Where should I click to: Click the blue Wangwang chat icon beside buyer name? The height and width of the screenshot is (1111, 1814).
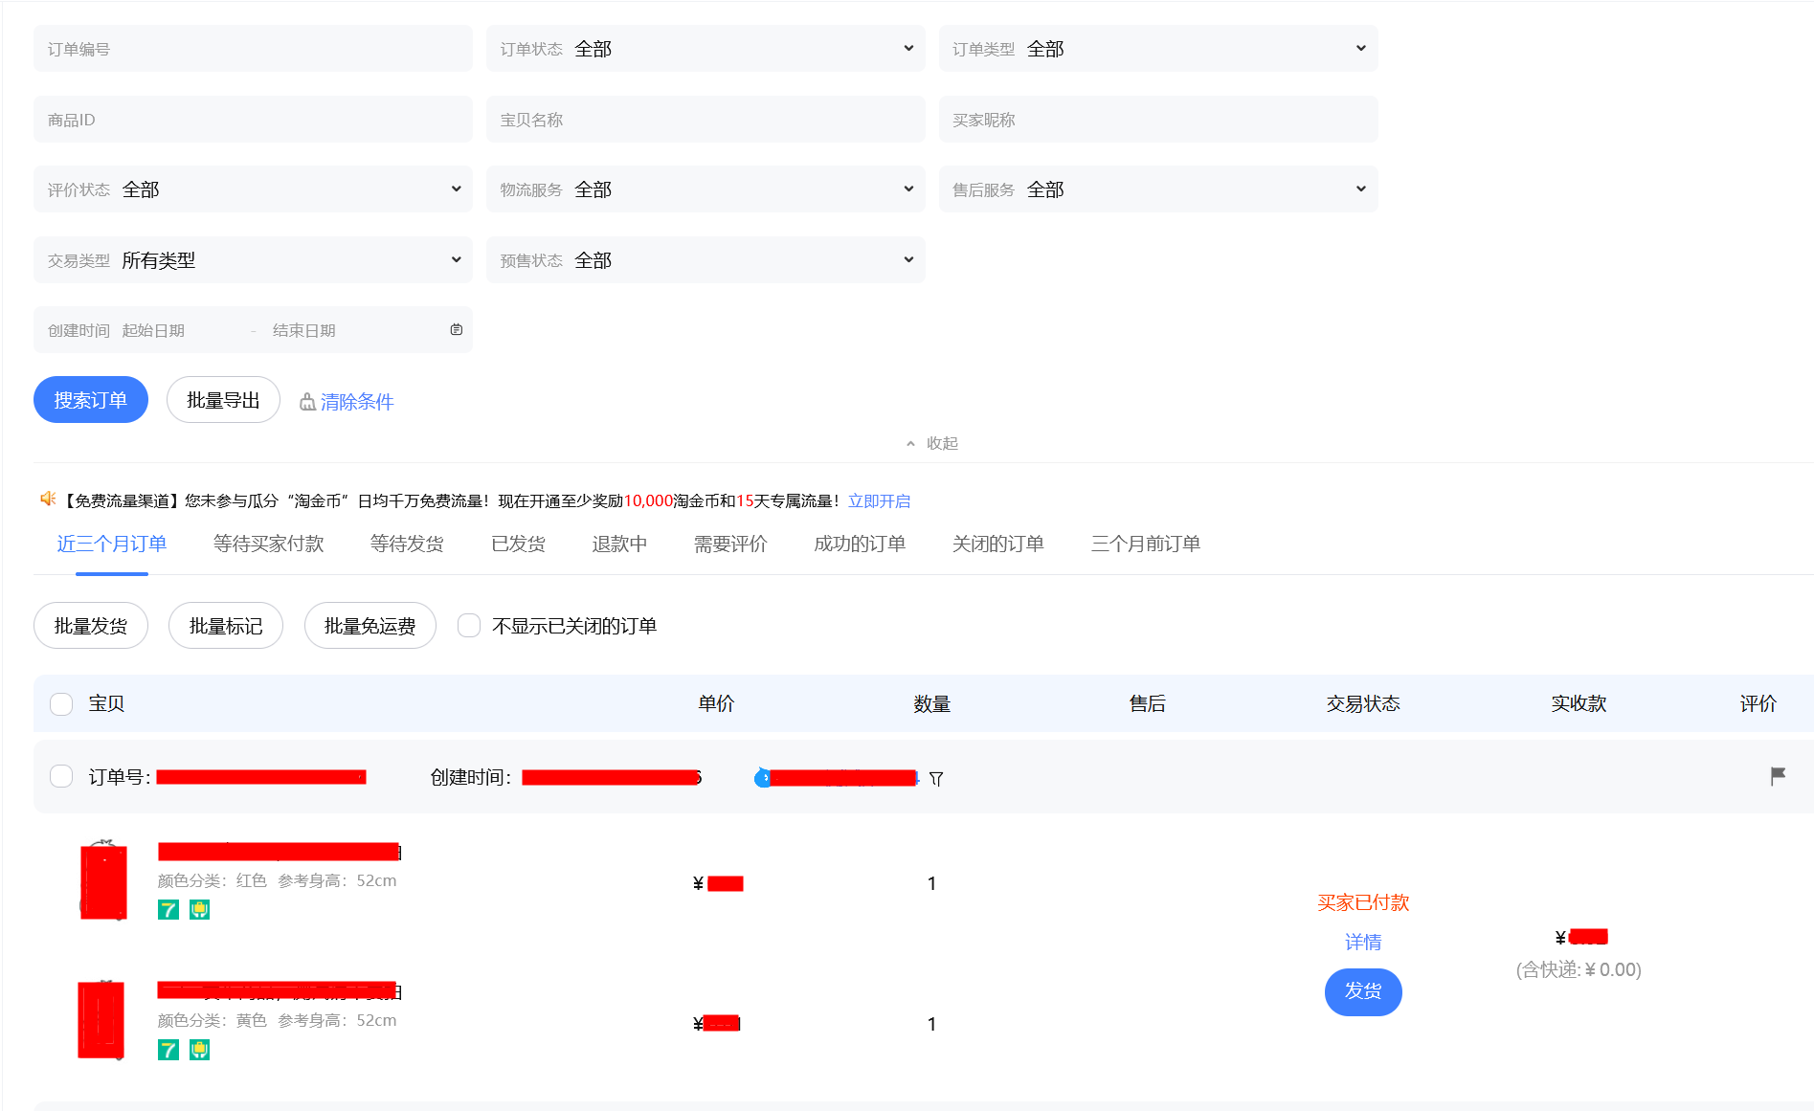[x=762, y=778]
